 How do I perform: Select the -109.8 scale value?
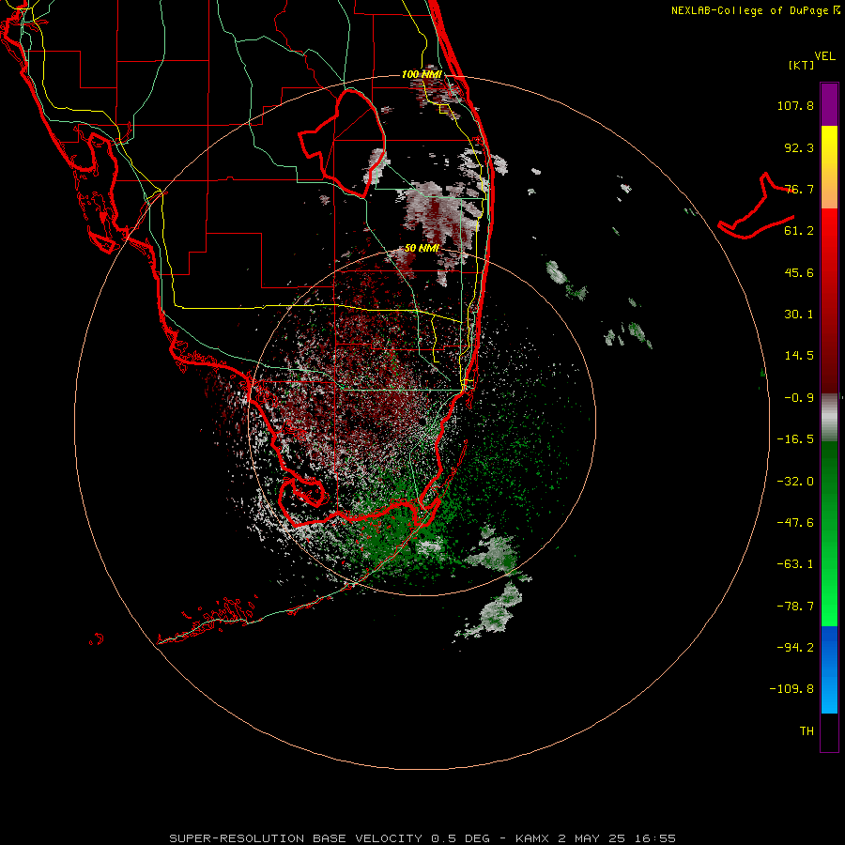[791, 689]
